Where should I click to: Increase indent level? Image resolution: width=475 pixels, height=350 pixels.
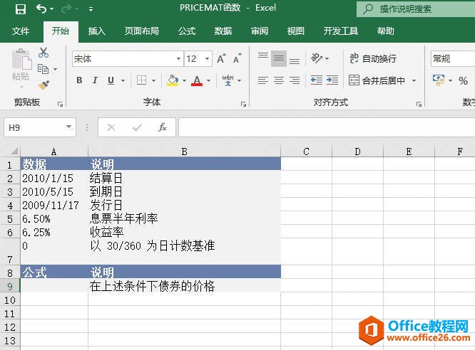tap(332, 80)
